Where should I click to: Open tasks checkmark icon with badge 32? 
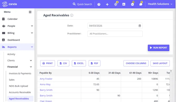click(x=132, y=4)
